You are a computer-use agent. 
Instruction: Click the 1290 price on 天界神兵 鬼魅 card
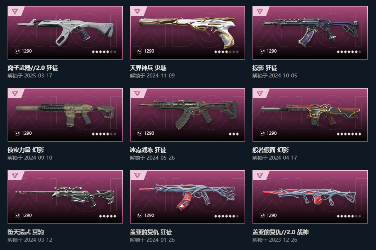149,51
